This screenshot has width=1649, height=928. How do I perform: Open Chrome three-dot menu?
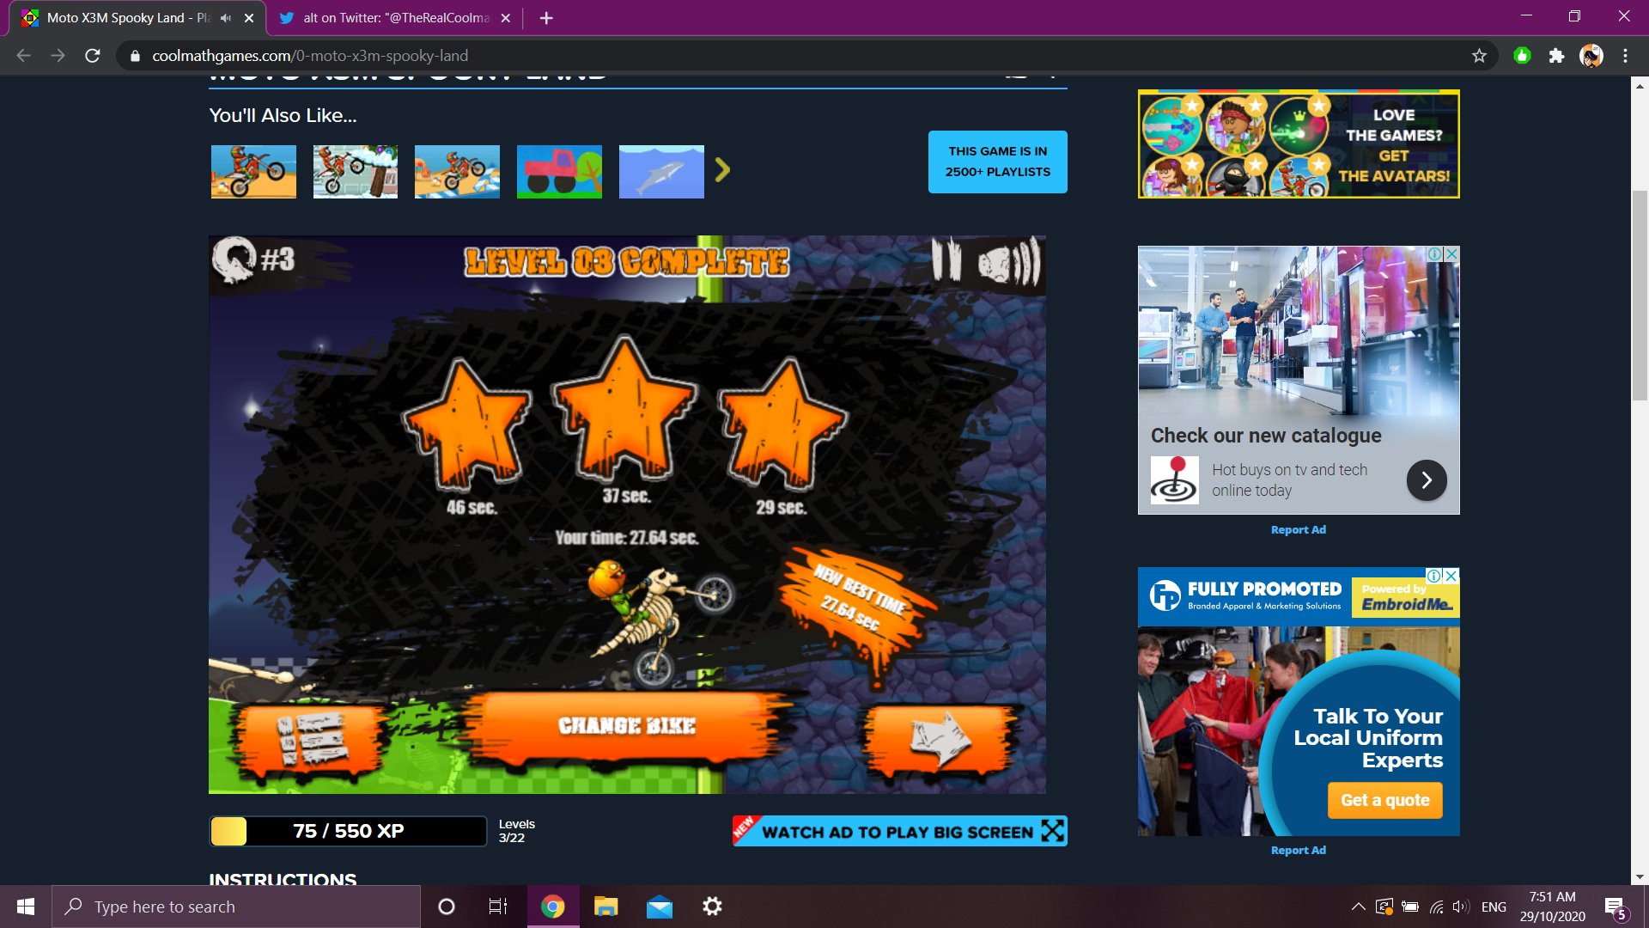[x=1625, y=56]
